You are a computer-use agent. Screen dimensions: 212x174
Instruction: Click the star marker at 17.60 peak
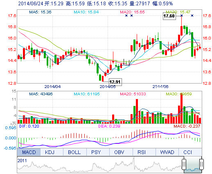click(182, 15)
